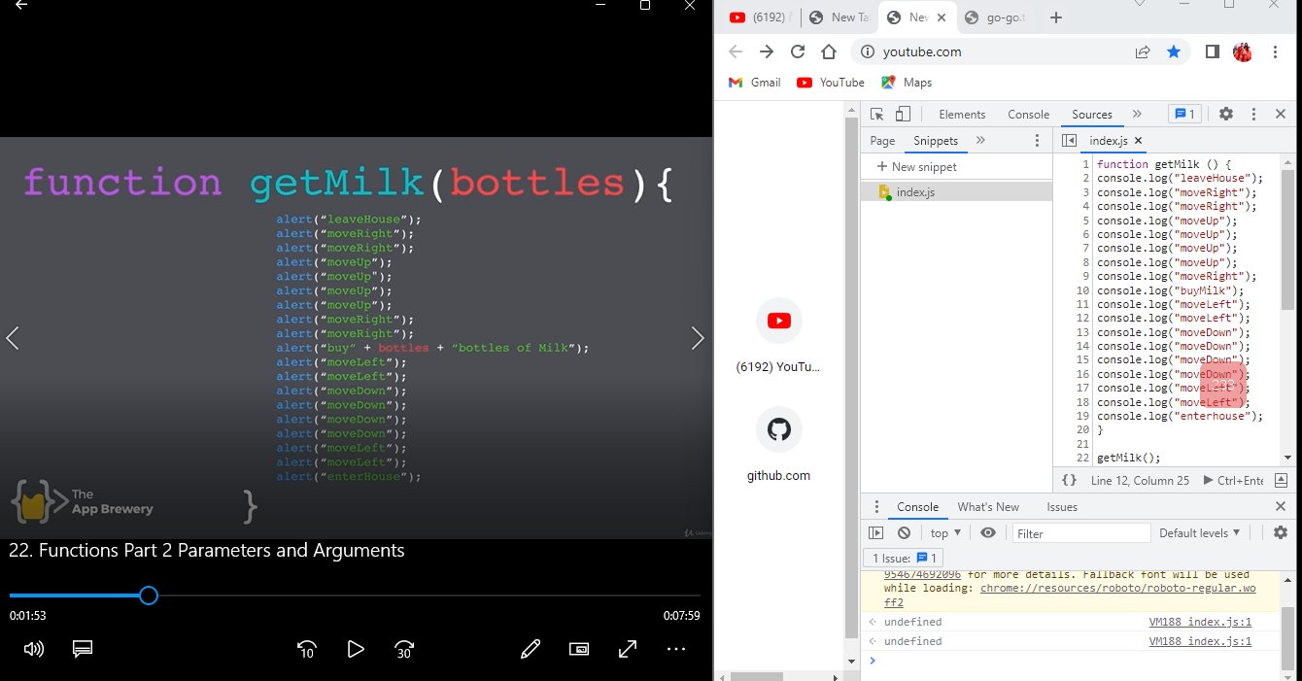1302x681 pixels.
Task: Bookmark page with the star icon
Action: [1174, 51]
